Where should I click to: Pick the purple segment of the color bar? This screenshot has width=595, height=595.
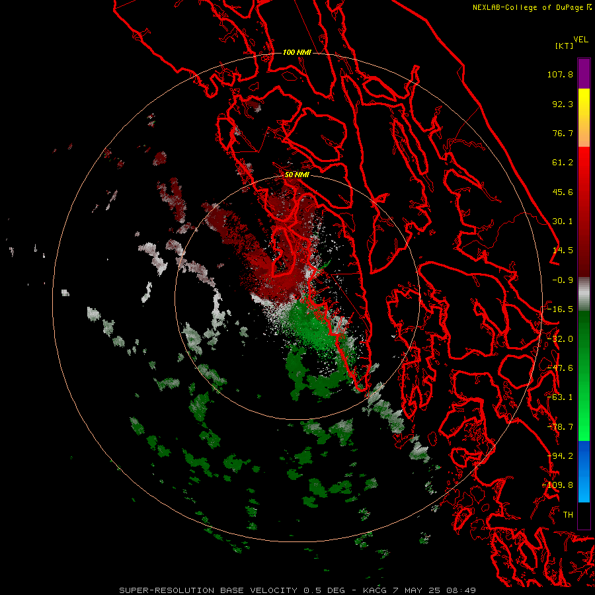pyautogui.click(x=584, y=74)
